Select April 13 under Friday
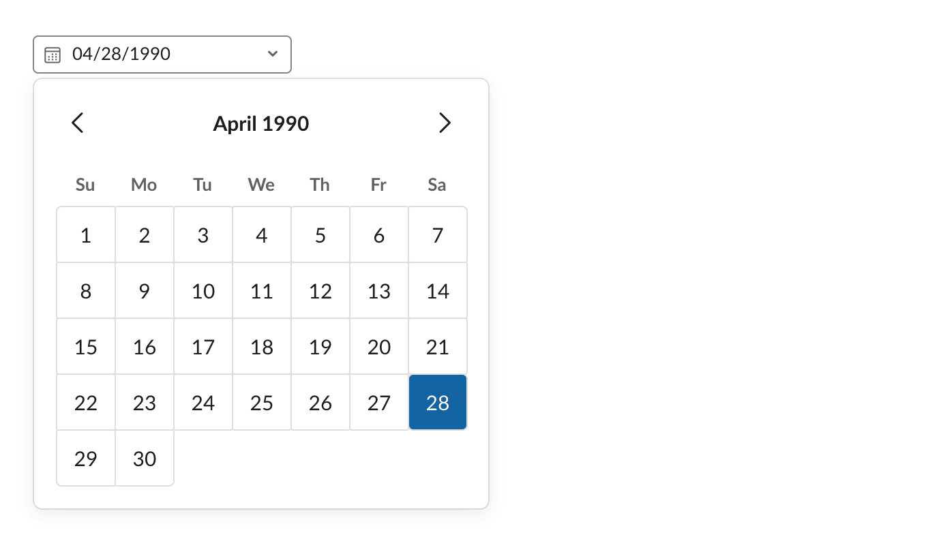 click(378, 290)
